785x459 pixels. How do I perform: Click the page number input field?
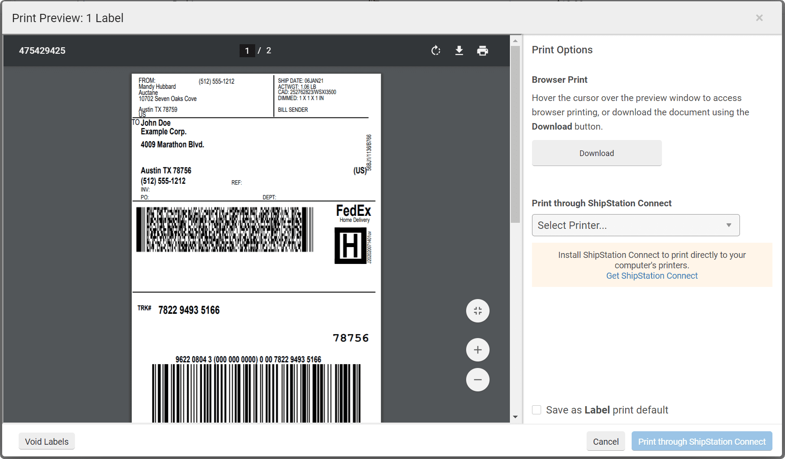tap(247, 51)
